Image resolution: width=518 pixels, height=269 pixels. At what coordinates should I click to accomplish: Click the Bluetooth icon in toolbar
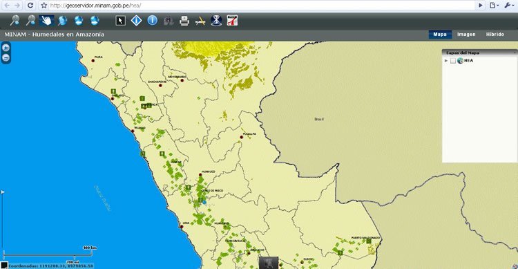pyautogui.click(x=216, y=21)
